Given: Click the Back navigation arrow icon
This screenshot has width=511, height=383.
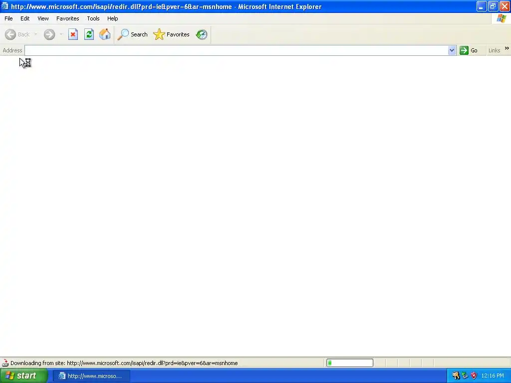Looking at the screenshot, I should point(10,34).
